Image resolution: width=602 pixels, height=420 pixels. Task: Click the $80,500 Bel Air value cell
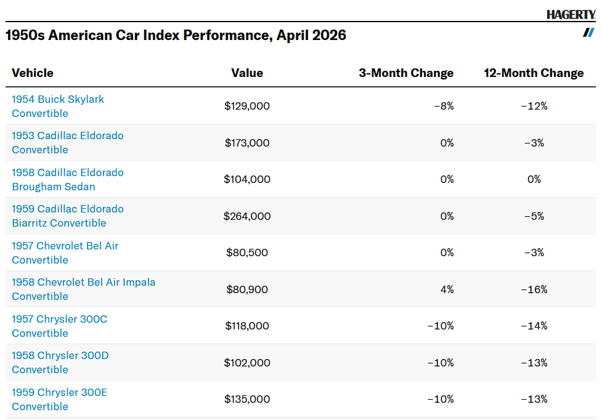coord(246,252)
